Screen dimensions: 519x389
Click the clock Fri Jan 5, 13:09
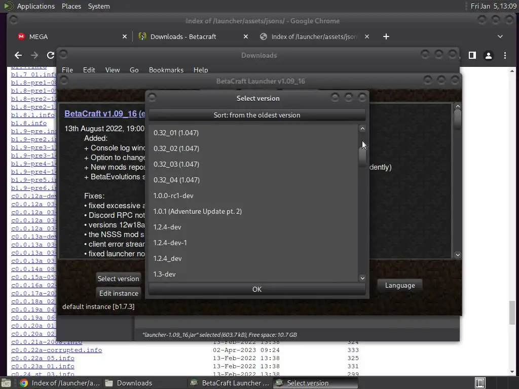tap(493, 6)
